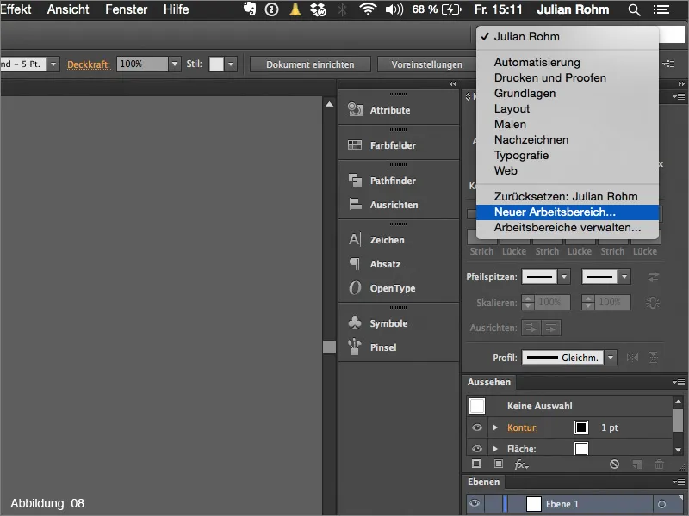
Task: Open the first Pfeilspitzen arrowhead dropdown
Action: click(564, 277)
